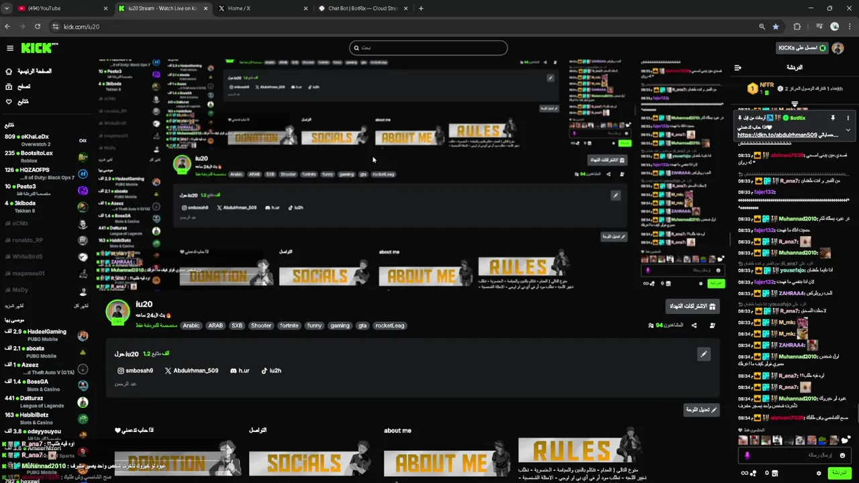Open the browse icon in sidebar
The height and width of the screenshot is (483, 859).
click(9, 87)
